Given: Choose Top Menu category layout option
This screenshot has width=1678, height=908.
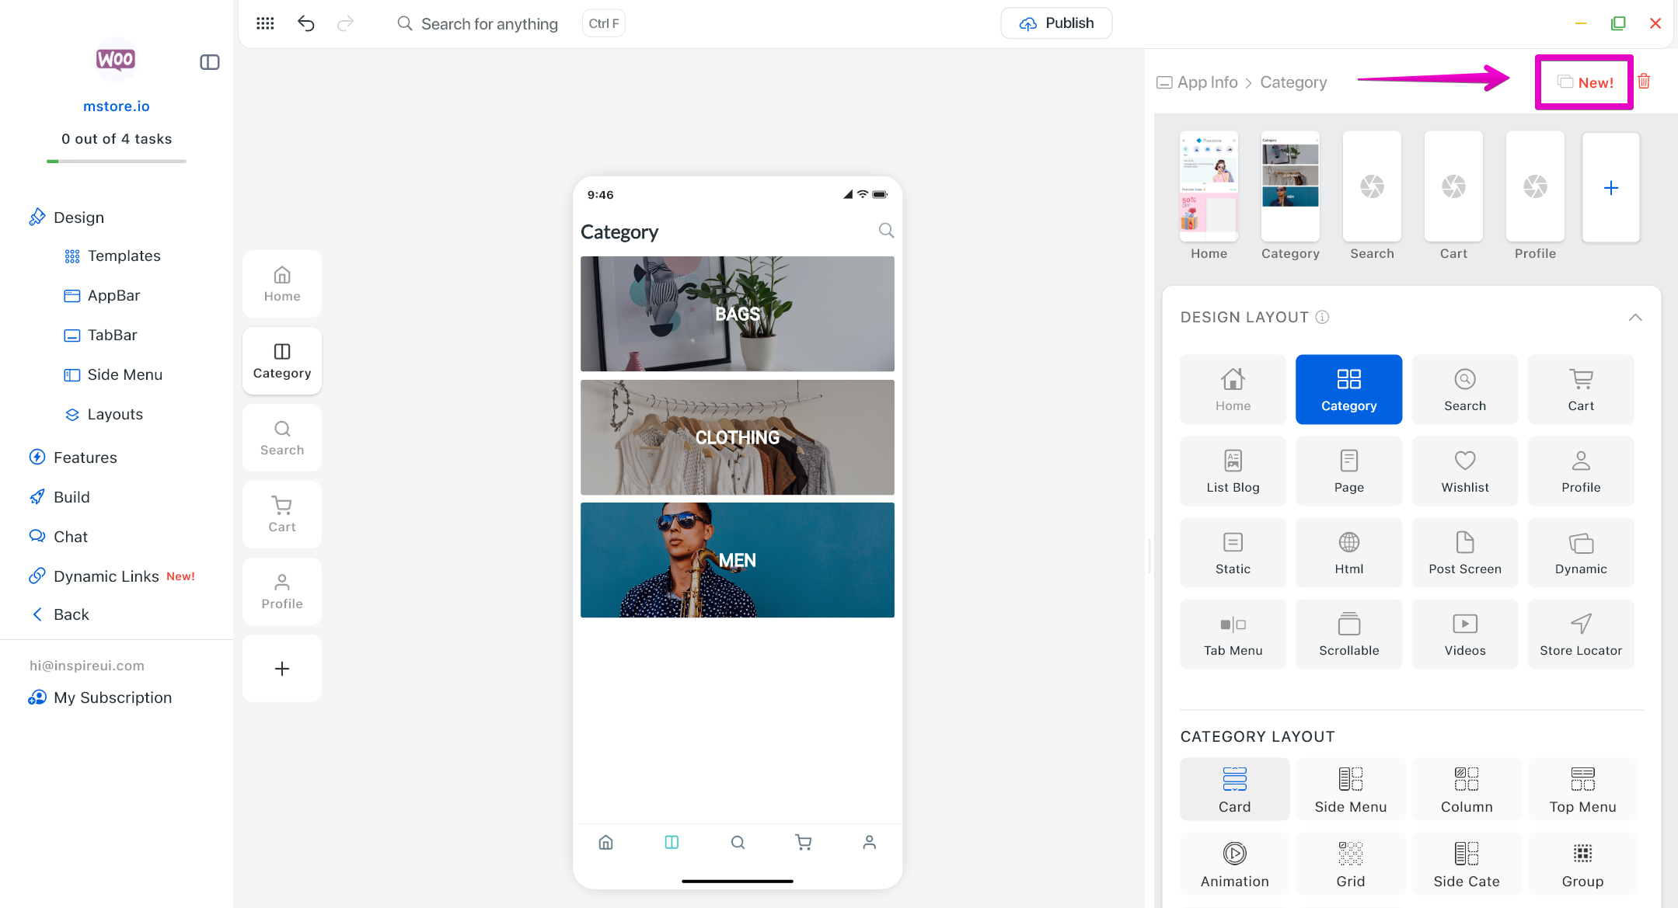Looking at the screenshot, I should point(1582,789).
